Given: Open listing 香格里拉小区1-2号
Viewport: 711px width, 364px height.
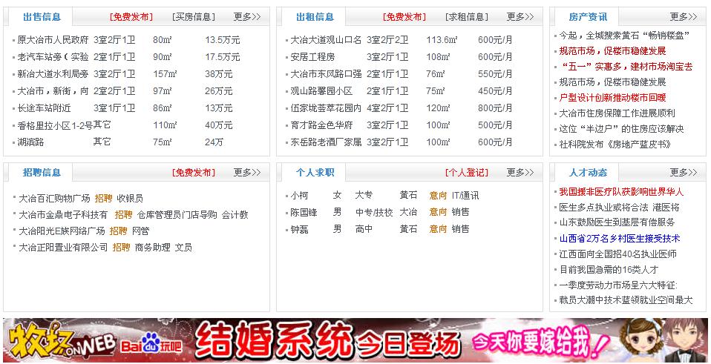Looking at the screenshot, I should click(55, 125).
